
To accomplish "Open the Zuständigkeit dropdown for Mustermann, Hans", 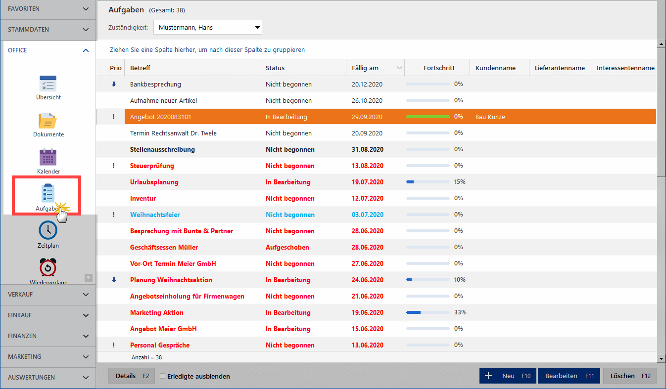I will coord(207,28).
